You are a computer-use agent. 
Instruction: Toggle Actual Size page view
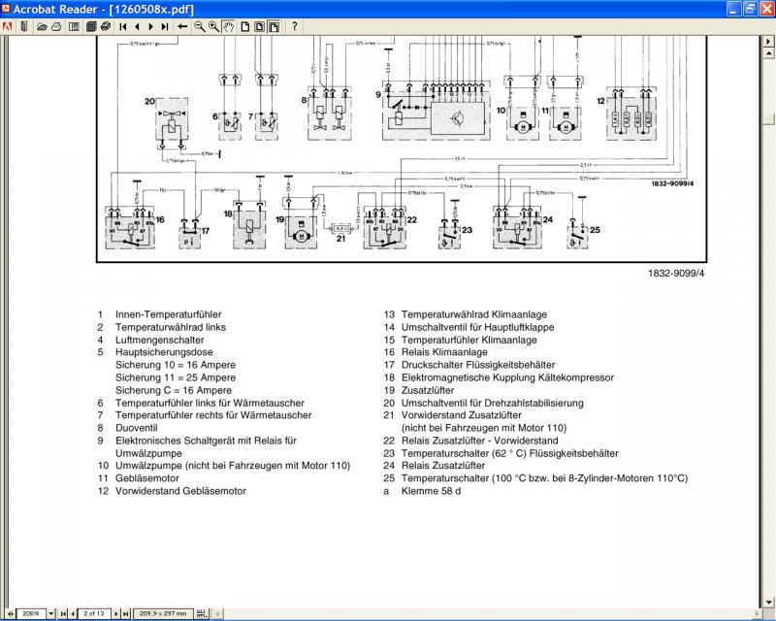pyautogui.click(x=244, y=26)
